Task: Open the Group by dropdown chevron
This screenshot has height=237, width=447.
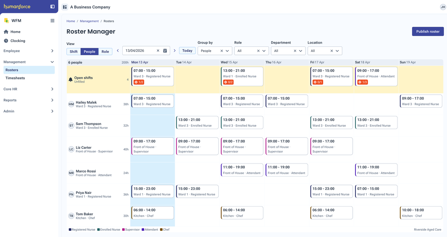Action: 227,51
